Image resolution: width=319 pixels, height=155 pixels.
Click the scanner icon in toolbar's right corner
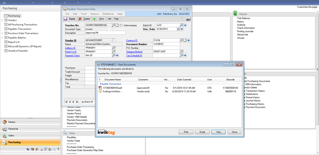click(188, 19)
